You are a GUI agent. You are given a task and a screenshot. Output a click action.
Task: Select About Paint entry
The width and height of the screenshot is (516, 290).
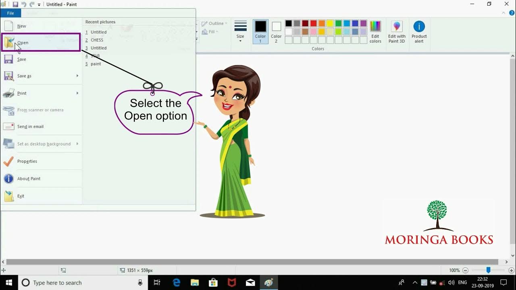click(41, 178)
